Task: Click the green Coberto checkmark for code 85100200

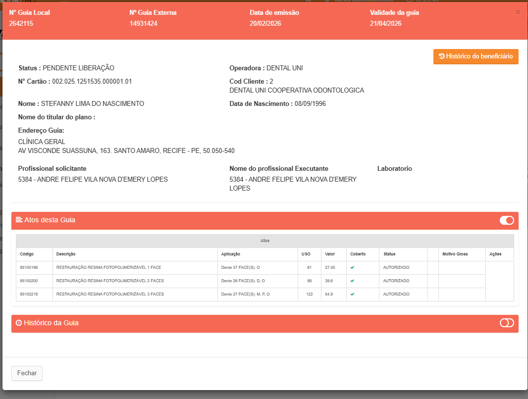Action: pos(352,281)
